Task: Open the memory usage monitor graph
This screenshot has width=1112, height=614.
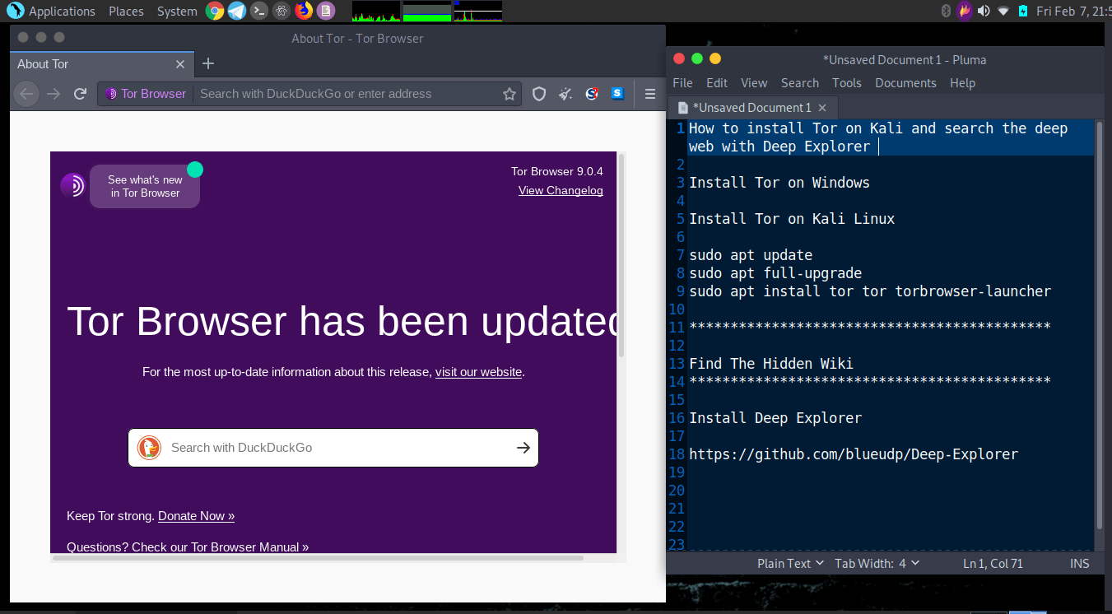Action: [x=427, y=11]
